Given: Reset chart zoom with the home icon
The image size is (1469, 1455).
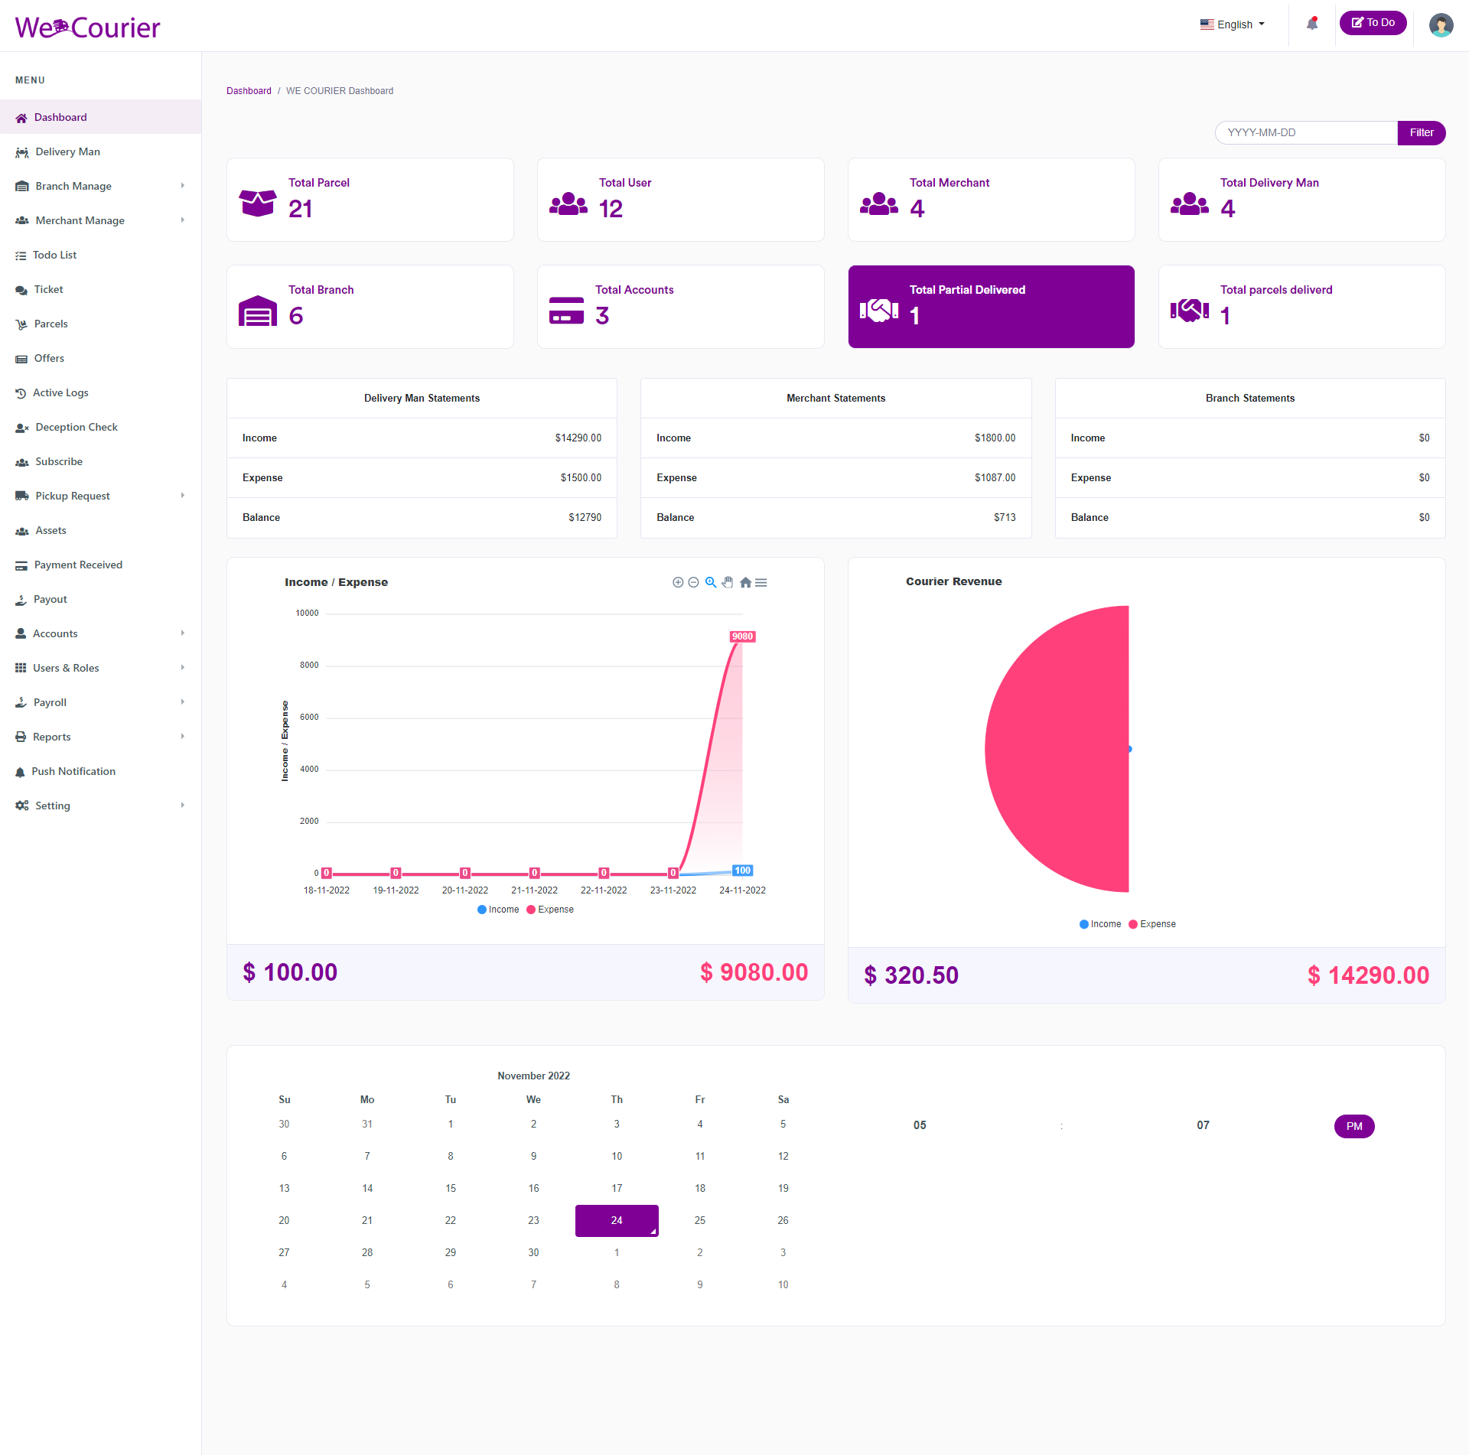Looking at the screenshot, I should coord(744,582).
